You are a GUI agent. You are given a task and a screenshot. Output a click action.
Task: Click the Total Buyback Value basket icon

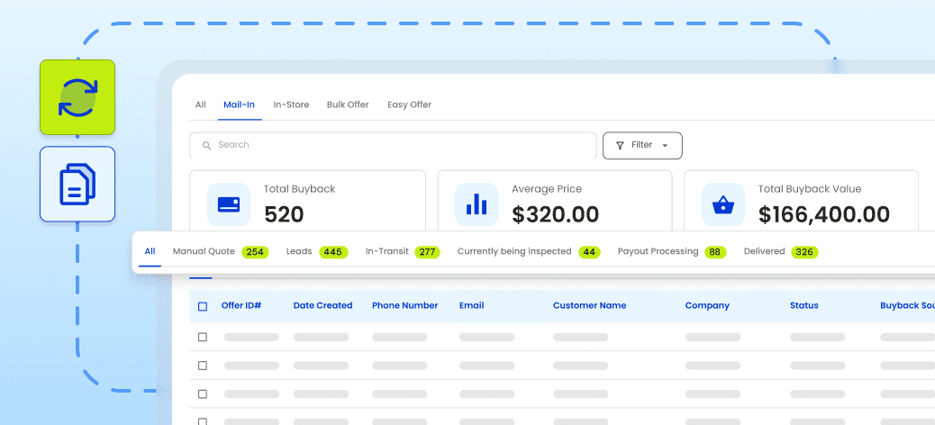pyautogui.click(x=723, y=204)
